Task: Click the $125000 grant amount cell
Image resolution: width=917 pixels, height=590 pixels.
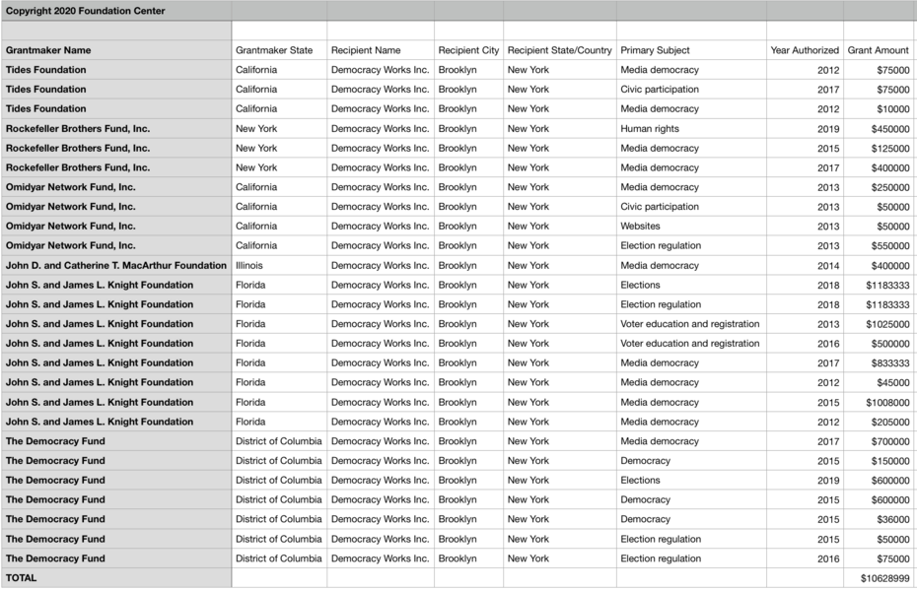Action: coord(879,148)
